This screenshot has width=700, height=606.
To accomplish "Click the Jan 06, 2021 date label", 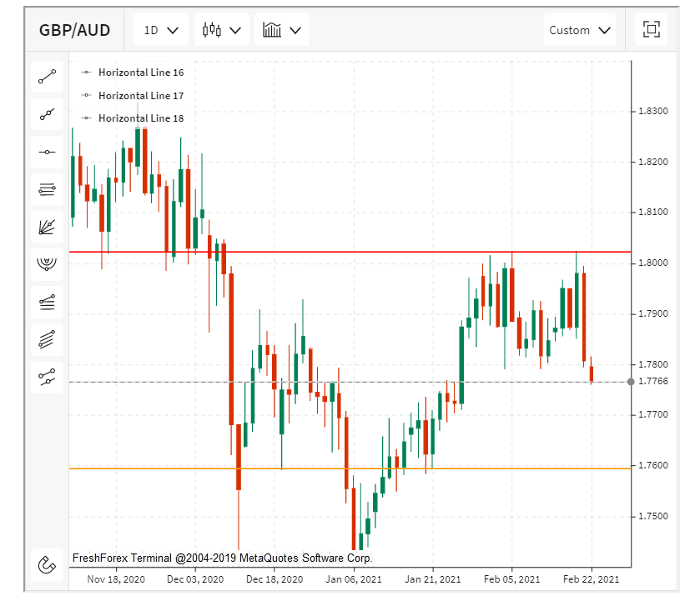I will click(354, 579).
